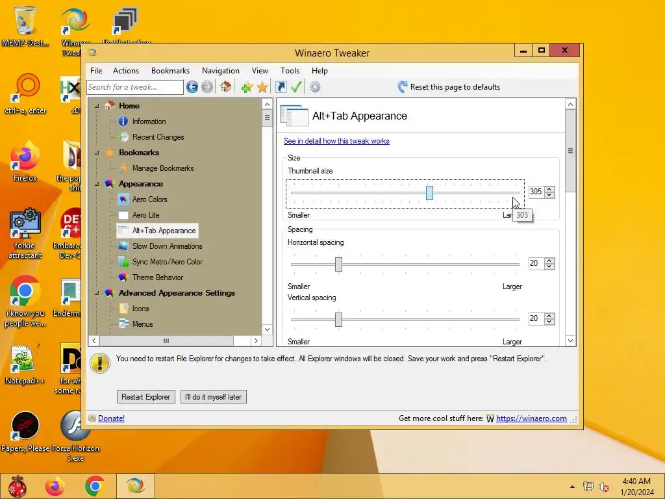The width and height of the screenshot is (665, 499).
Task: Collapse the Appearance tree node
Action: [97, 184]
